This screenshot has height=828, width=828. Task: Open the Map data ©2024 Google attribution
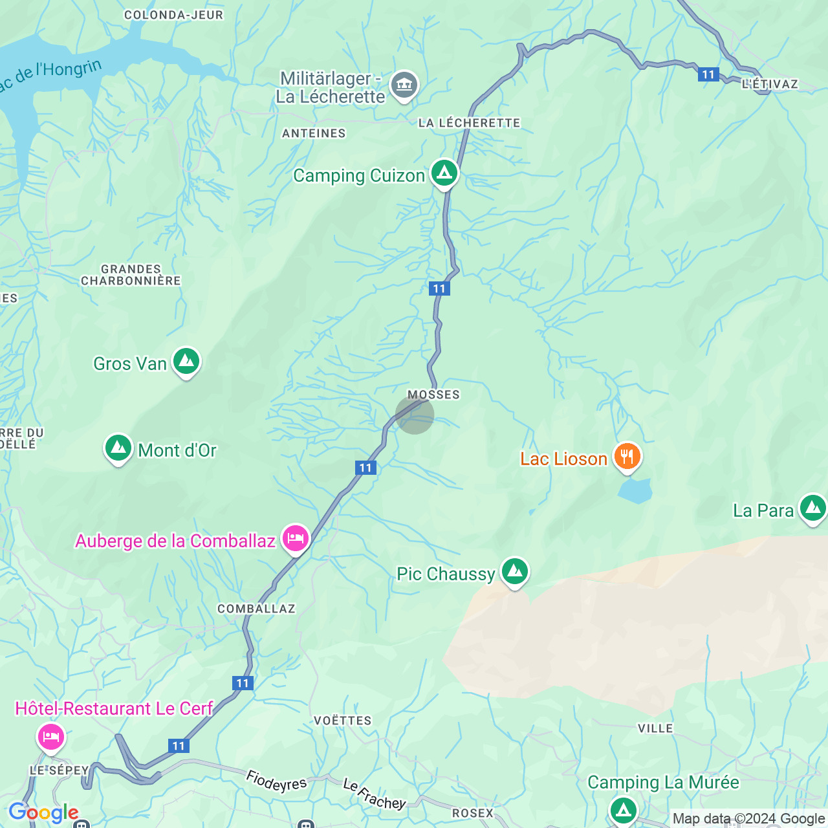point(748,819)
